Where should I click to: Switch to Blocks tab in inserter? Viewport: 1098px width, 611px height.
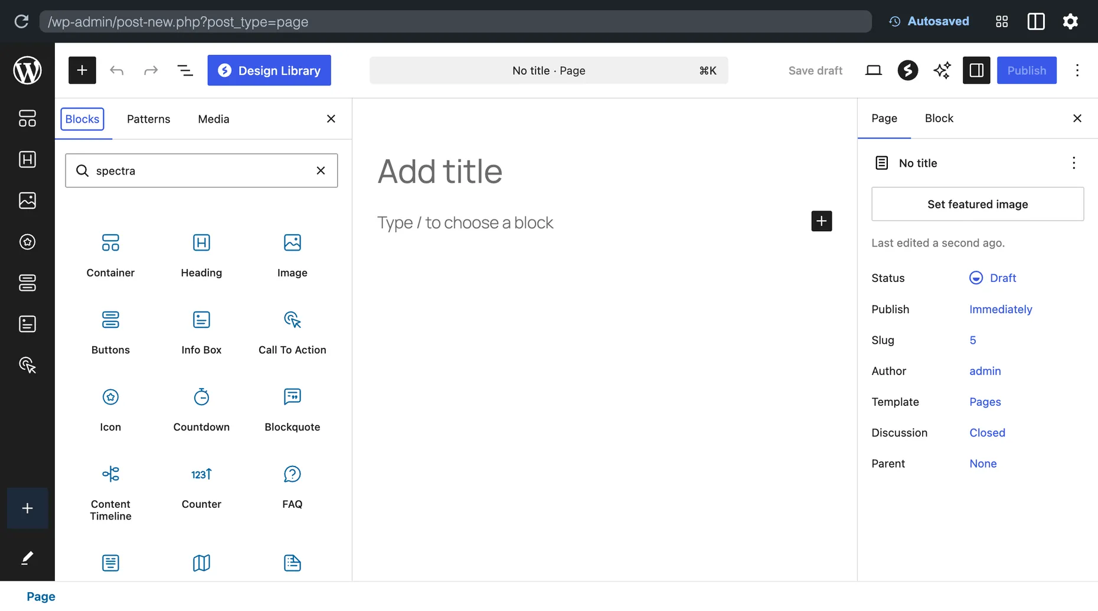coord(82,119)
